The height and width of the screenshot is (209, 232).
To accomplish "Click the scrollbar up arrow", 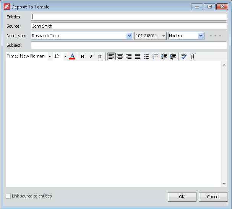I will coord(224,65).
